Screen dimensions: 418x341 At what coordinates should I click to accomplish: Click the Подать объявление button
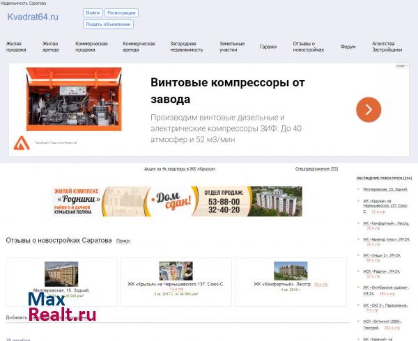pyautogui.click(x=108, y=24)
